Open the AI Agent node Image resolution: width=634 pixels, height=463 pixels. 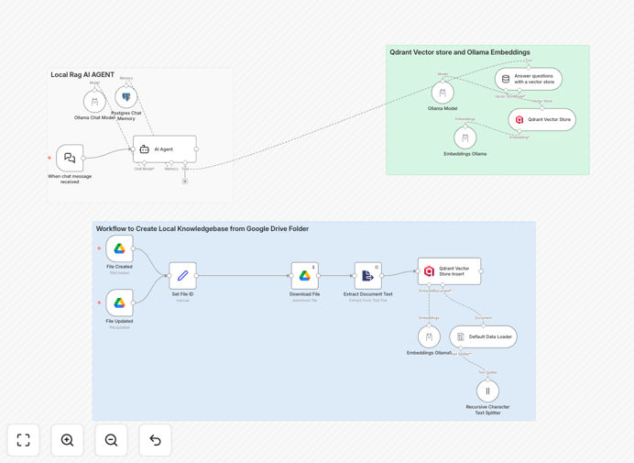165,149
